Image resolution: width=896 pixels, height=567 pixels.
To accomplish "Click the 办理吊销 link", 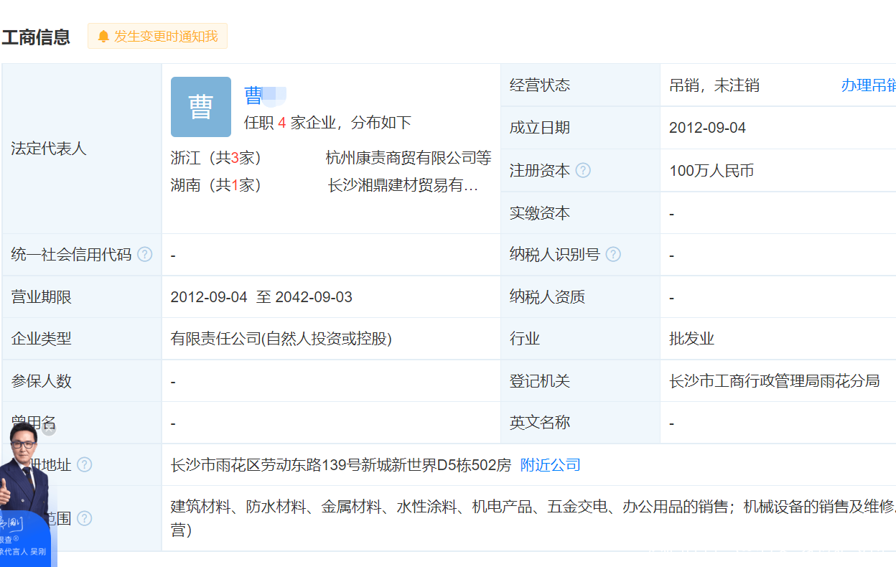I will point(868,85).
